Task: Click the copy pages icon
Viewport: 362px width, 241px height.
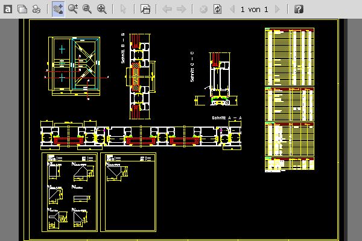Action: point(22,9)
